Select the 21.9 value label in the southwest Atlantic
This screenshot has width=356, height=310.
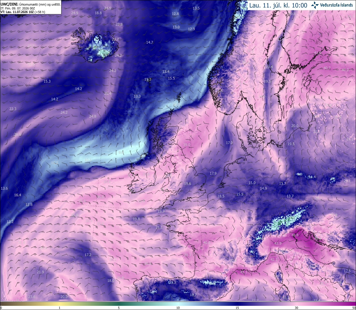[x=40, y=272]
